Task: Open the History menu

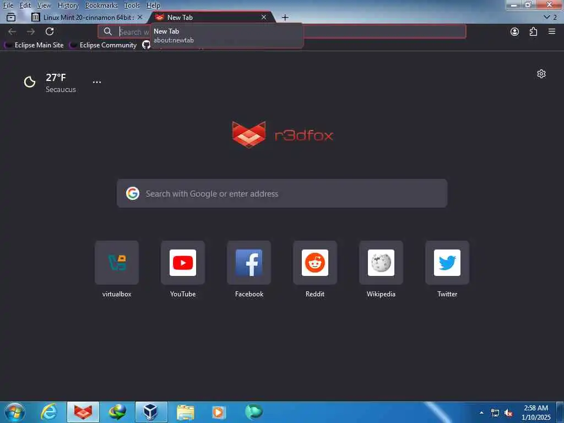Action: click(x=68, y=6)
